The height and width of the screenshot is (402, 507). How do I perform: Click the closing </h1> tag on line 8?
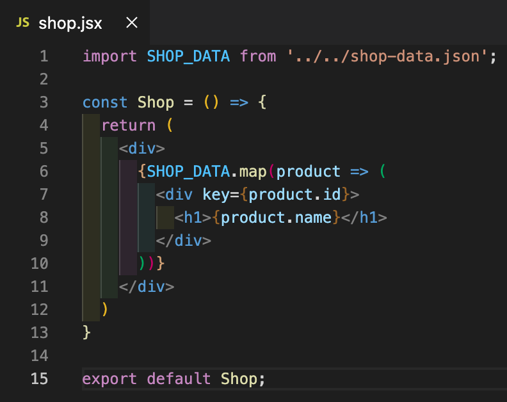(364, 218)
